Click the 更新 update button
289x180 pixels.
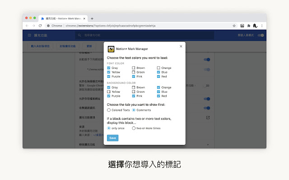click(89, 46)
